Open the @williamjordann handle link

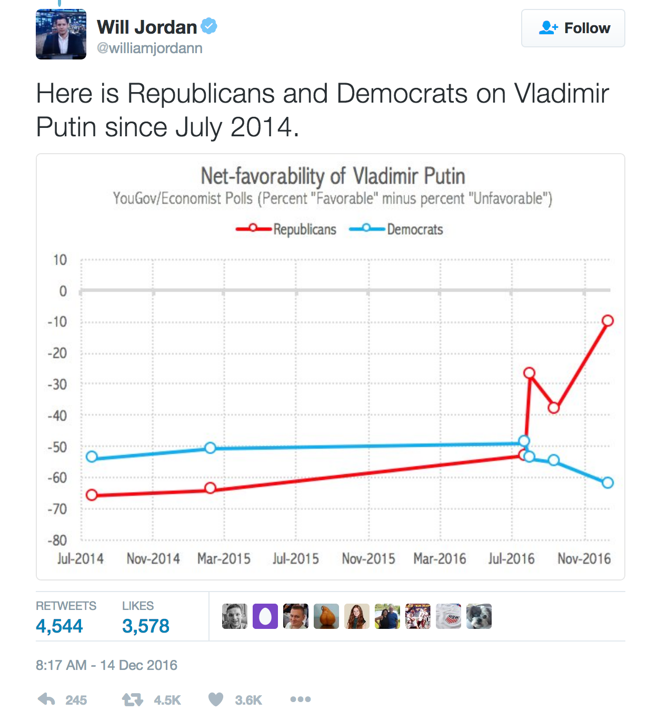pyautogui.click(x=149, y=48)
